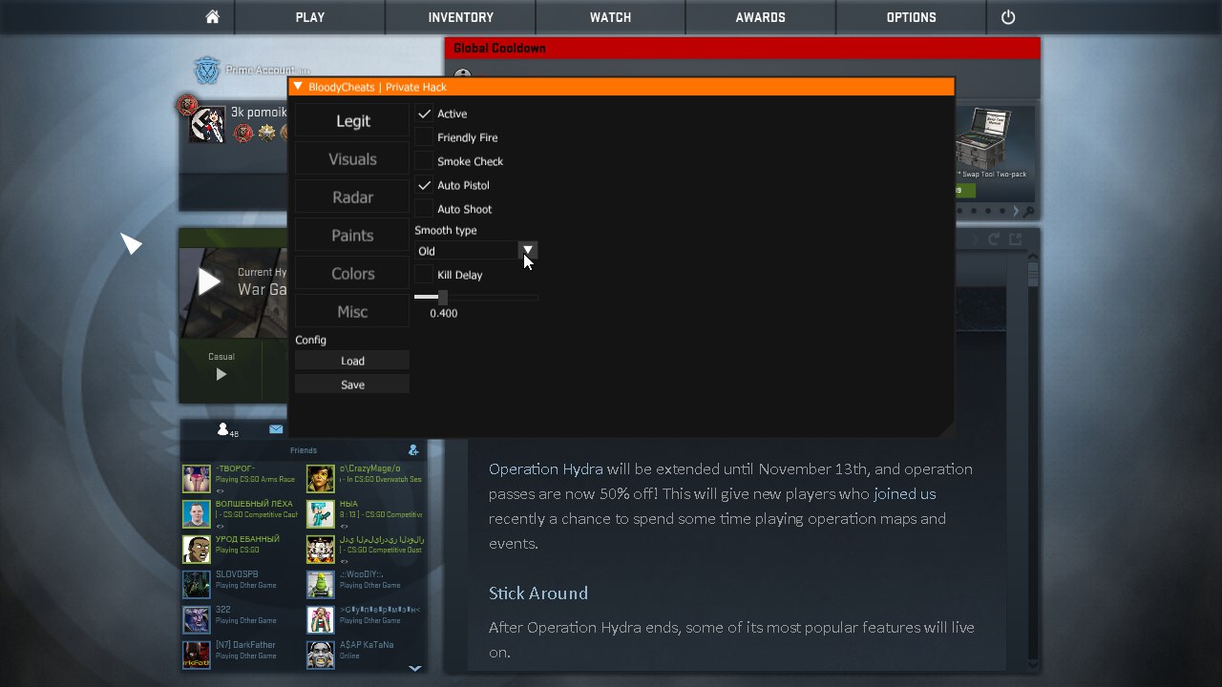Switch to the Paints tab
Viewport: 1222px width, 687px height.
pyautogui.click(x=352, y=236)
